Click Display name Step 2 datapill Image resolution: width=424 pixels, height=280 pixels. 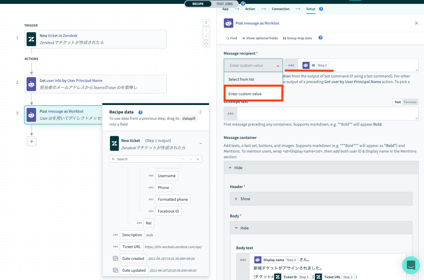click(x=276, y=260)
